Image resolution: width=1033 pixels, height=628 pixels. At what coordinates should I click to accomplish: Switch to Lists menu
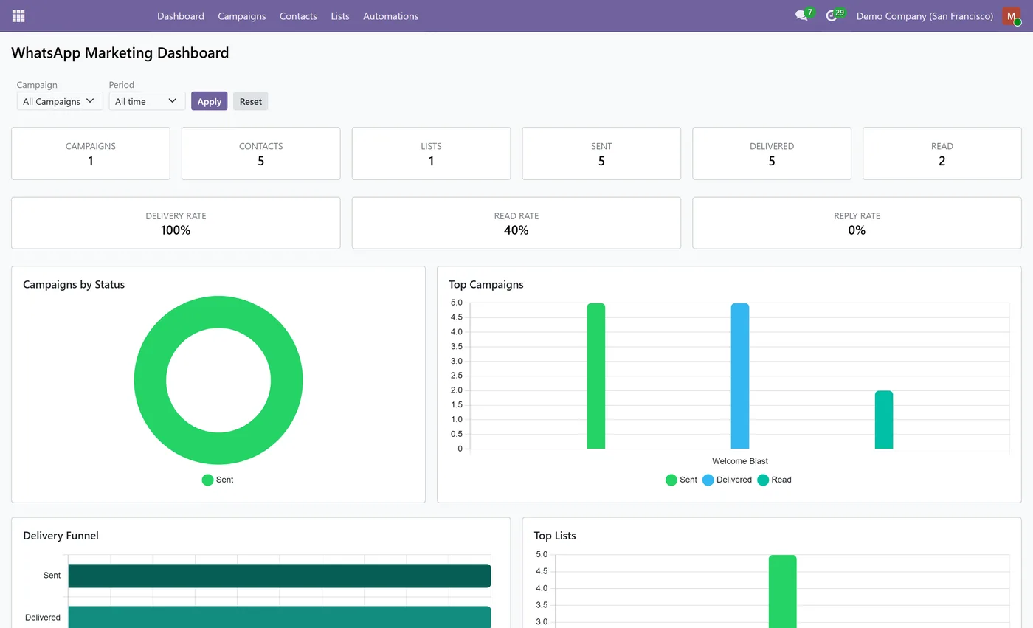click(x=340, y=16)
